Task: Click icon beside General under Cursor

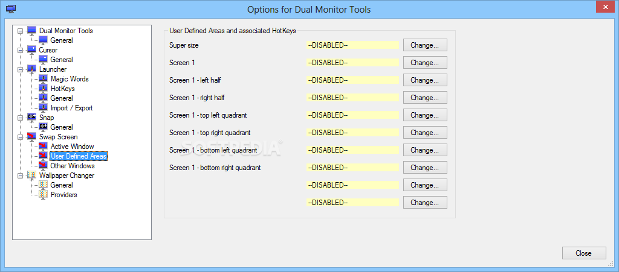Action: pos(43,60)
